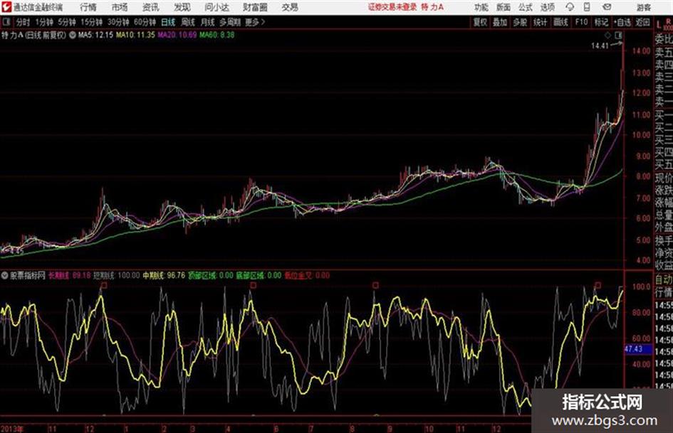The width and height of the screenshot is (673, 433).
Task: Click the MA5: 12.15 indicator value
Action: click(95, 35)
